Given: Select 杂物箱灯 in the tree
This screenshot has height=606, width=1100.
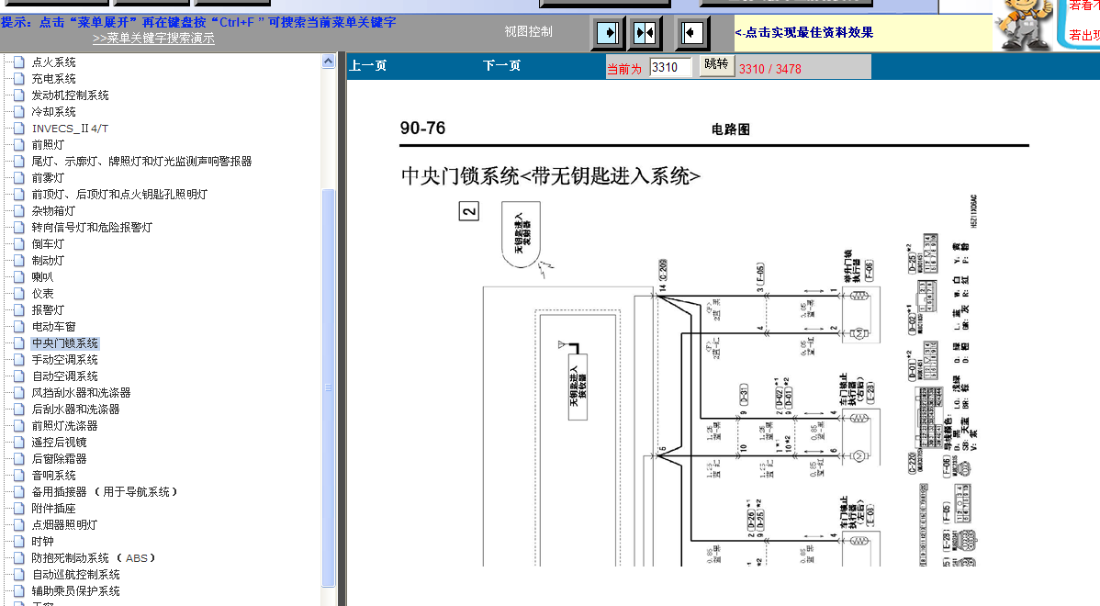Looking at the screenshot, I should 53,211.
